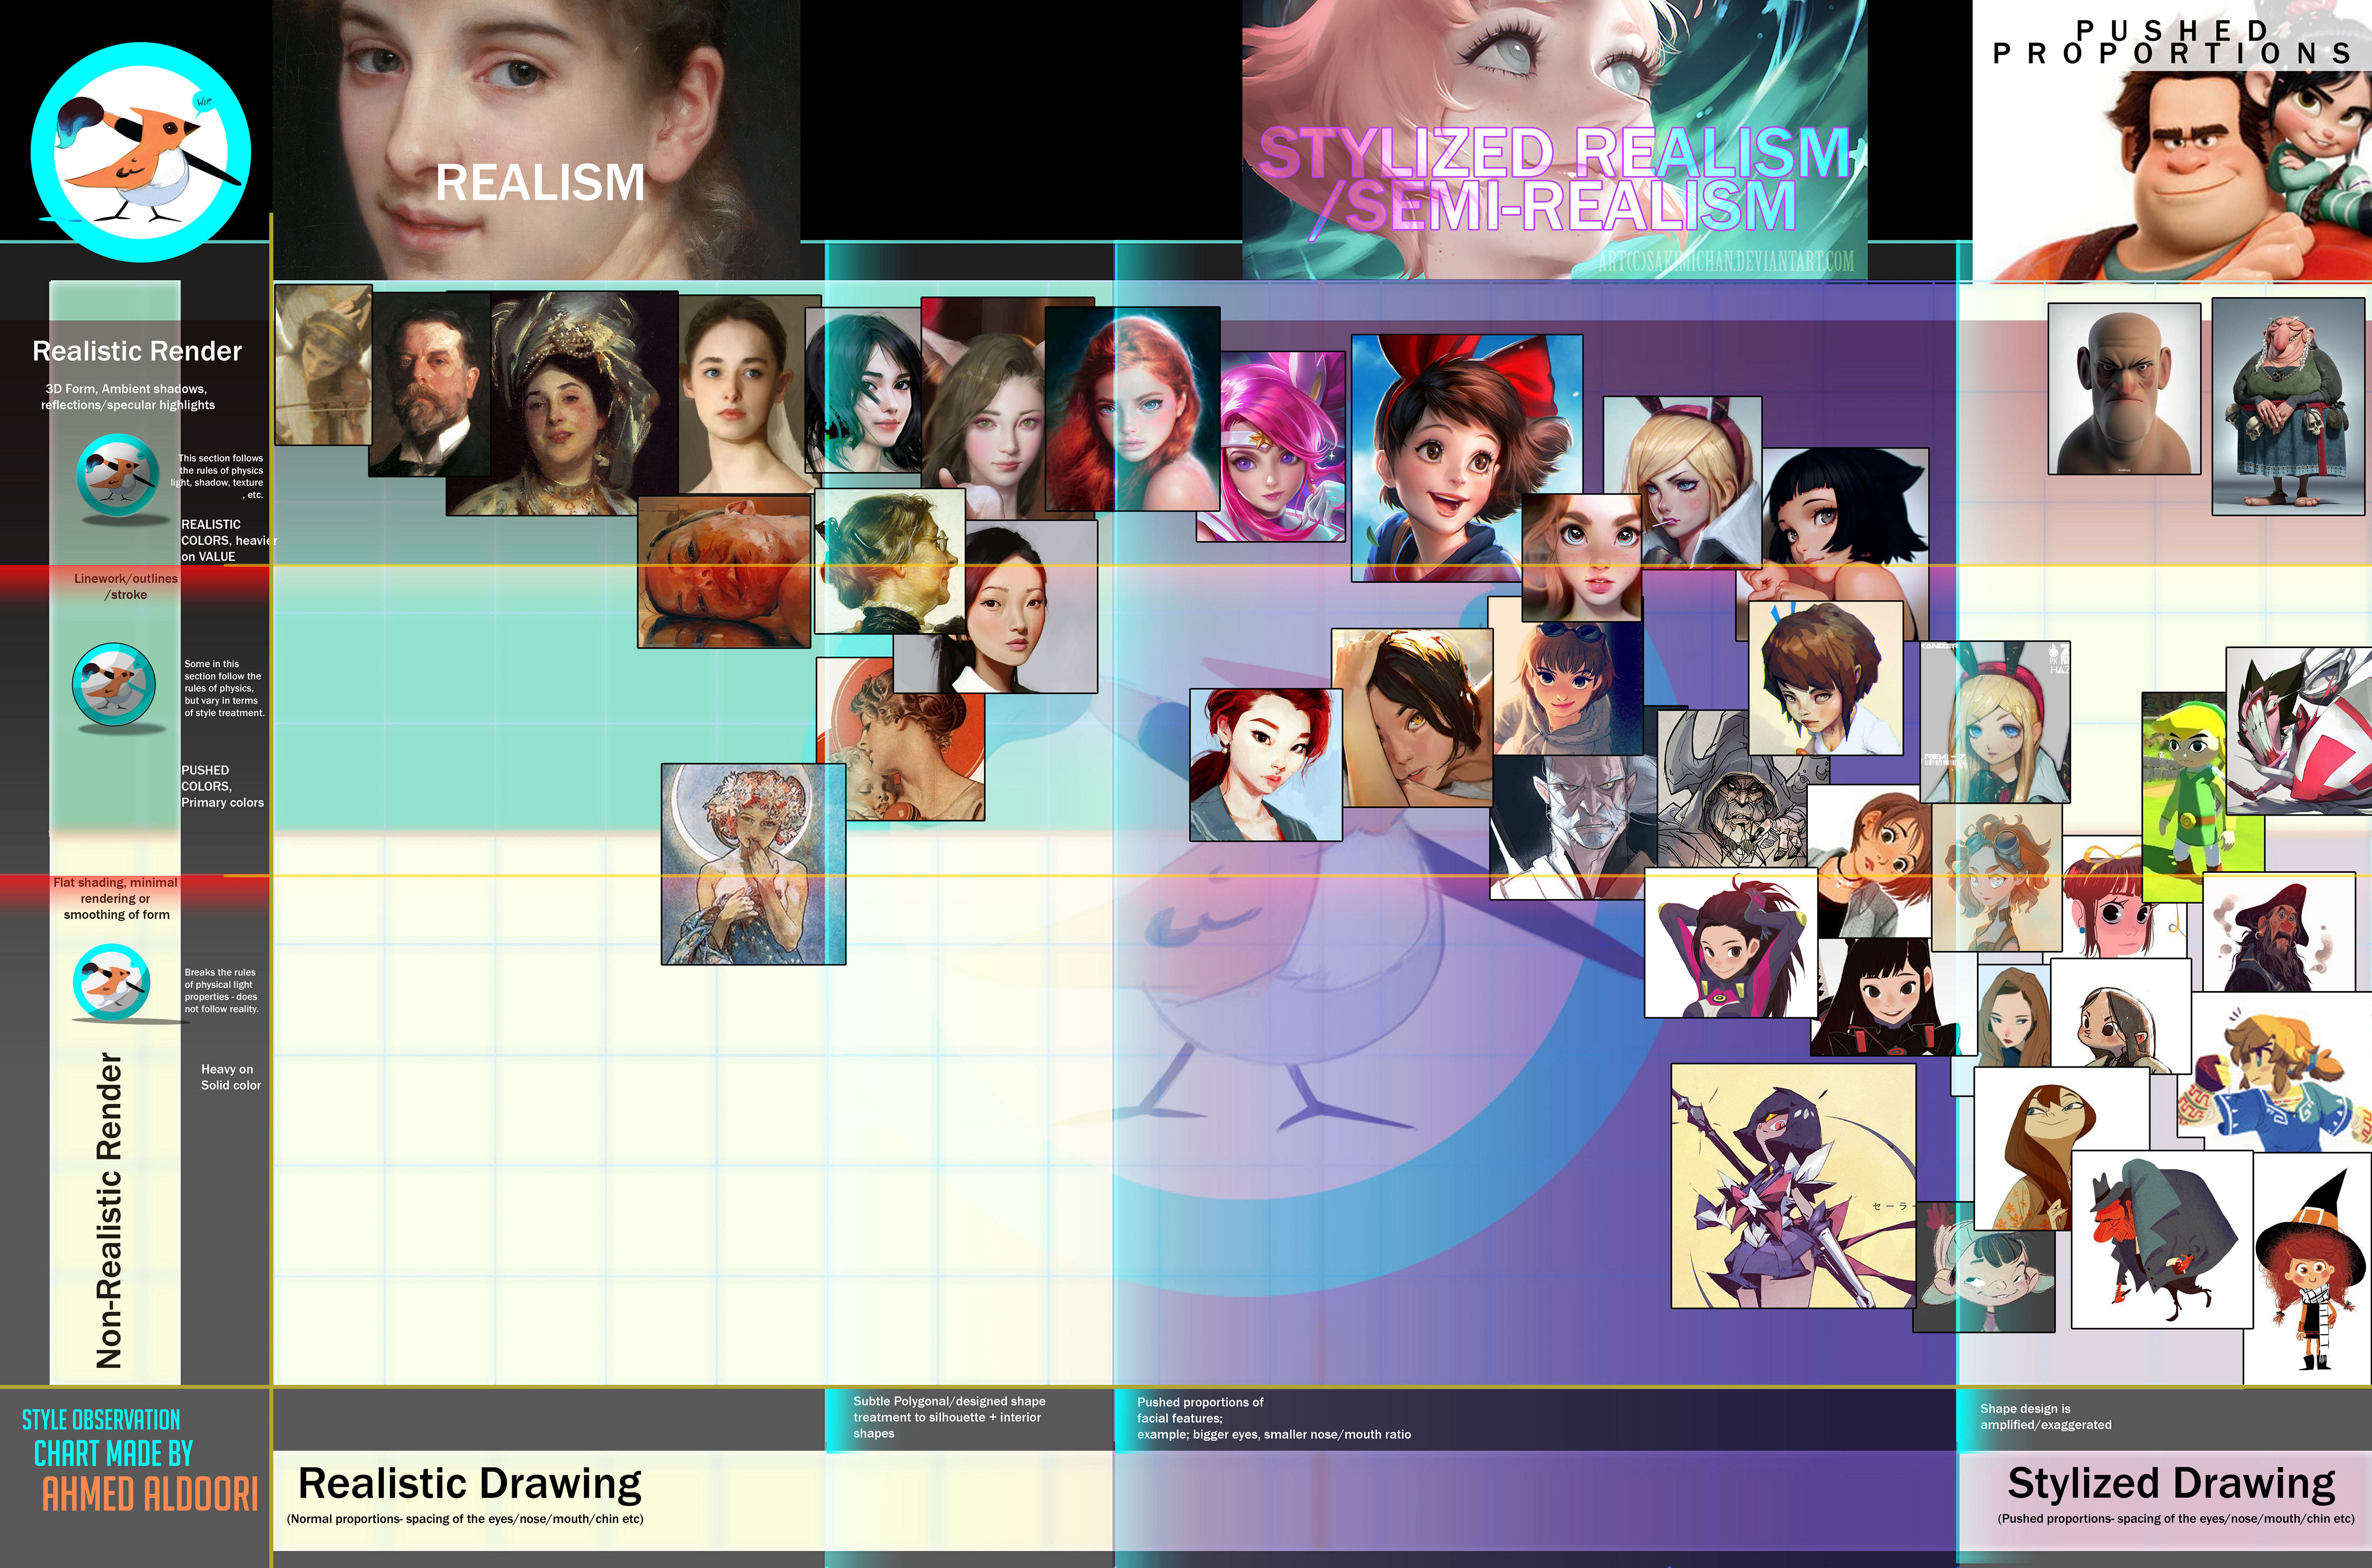
Task: Choose the dark-haired boy resting head on arm
Action: [1412, 718]
